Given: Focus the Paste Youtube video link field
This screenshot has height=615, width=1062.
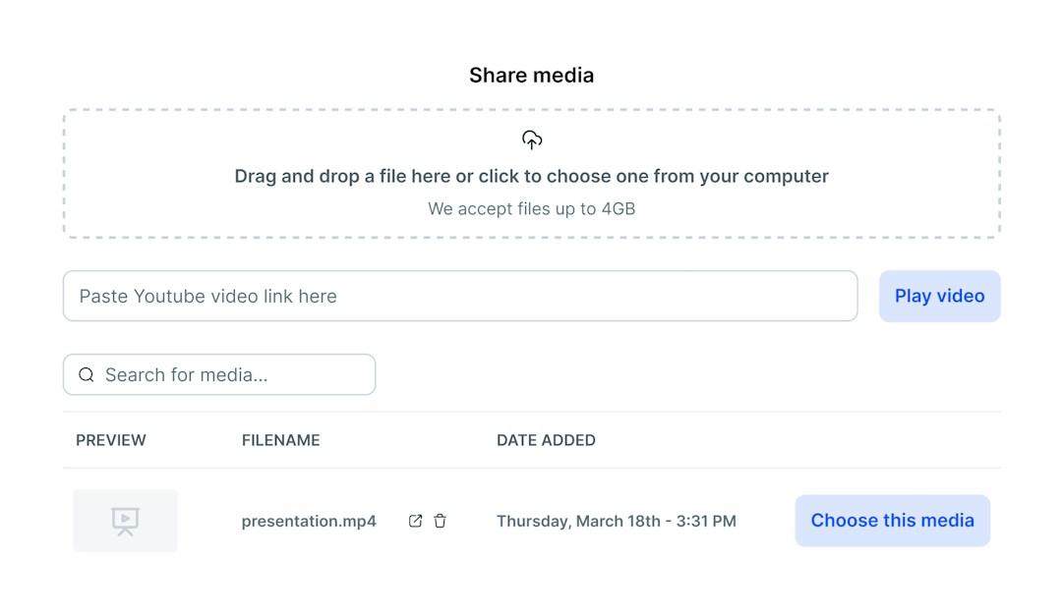Looking at the screenshot, I should [x=460, y=297].
